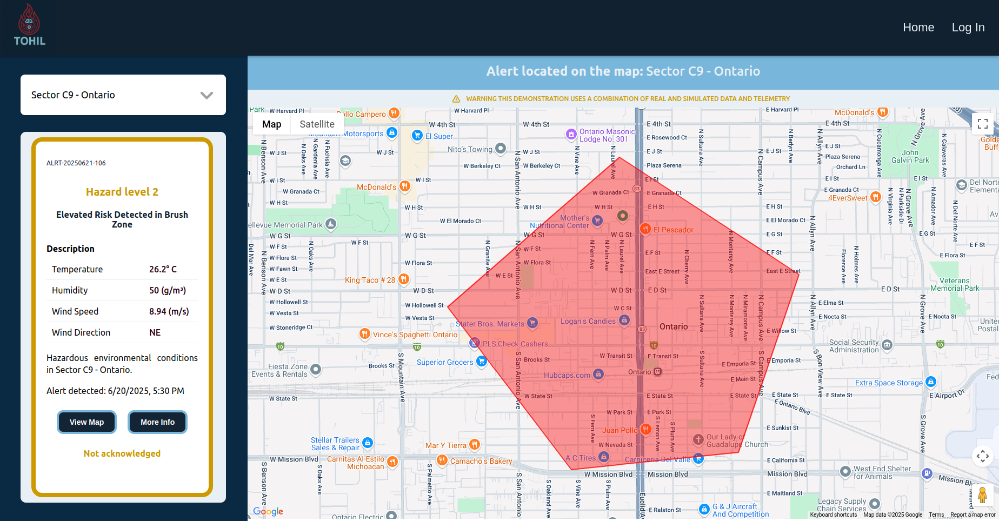Click the Nito's Towing marker
This screenshot has height=521, width=999.
[501, 148]
